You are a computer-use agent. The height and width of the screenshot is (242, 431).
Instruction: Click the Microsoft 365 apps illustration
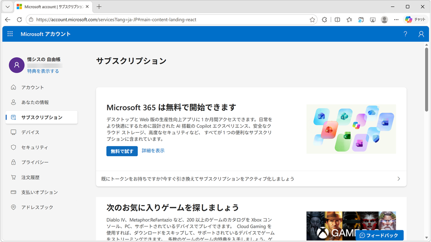tap(351, 129)
